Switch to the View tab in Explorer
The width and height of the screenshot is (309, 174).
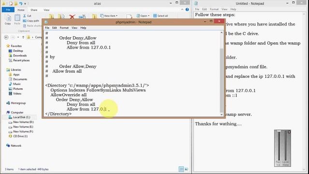tap(46, 10)
